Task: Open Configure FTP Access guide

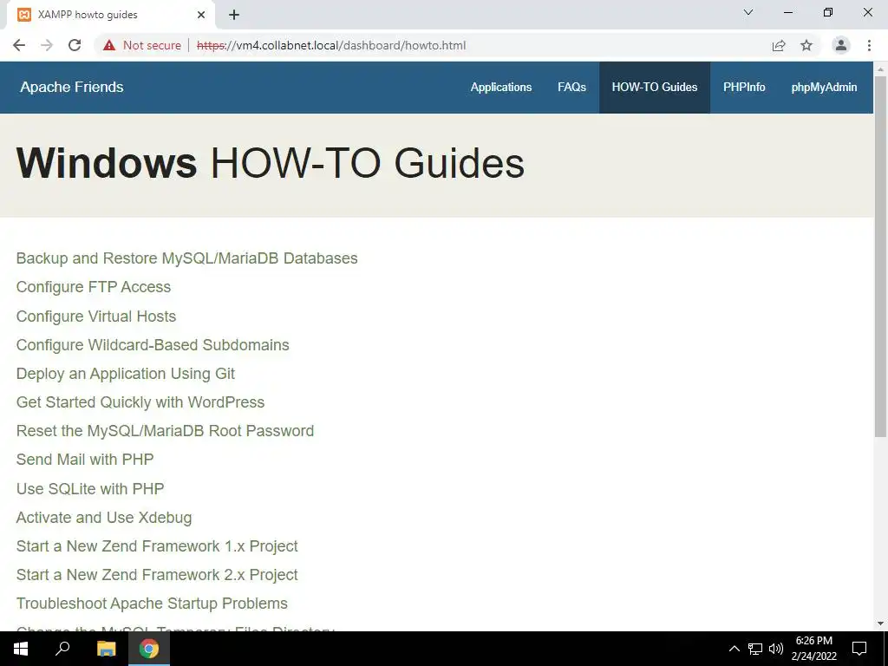Action: pos(94,287)
